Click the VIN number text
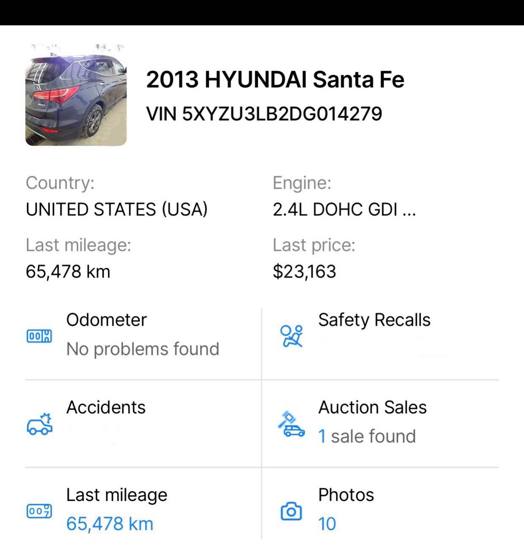Image resolution: width=524 pixels, height=550 pixels. [264, 114]
